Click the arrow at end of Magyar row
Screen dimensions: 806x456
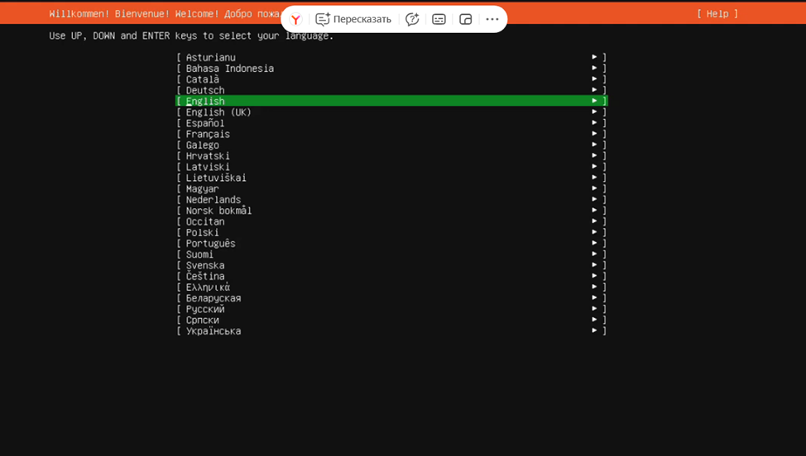[594, 188]
